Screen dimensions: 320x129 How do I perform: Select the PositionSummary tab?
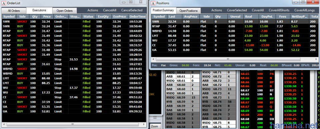(x=163, y=10)
